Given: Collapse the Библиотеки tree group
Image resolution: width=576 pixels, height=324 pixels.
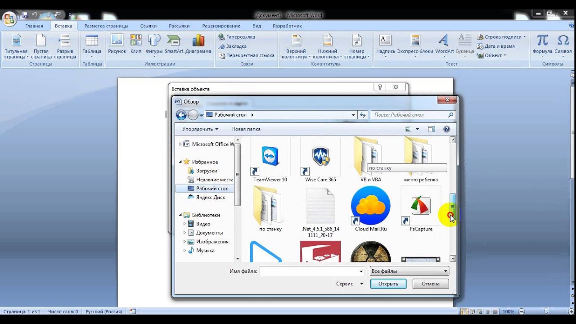Looking at the screenshot, I should point(180,215).
